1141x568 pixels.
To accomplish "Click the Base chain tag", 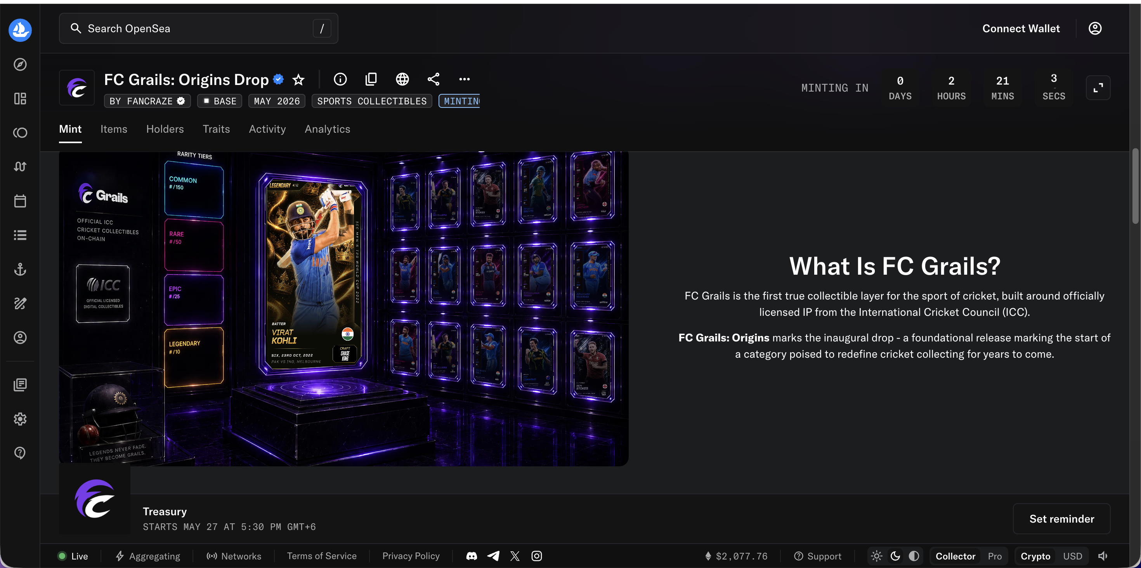I will coord(220,101).
